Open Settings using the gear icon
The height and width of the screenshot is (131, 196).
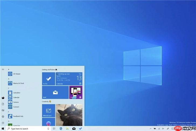click(3, 116)
